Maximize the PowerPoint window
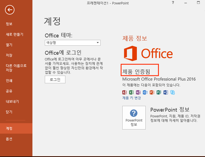 coord(198,2)
